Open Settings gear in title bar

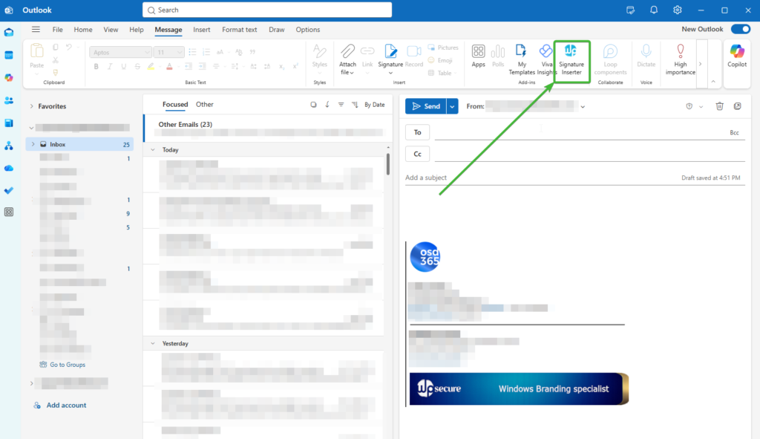pos(677,10)
